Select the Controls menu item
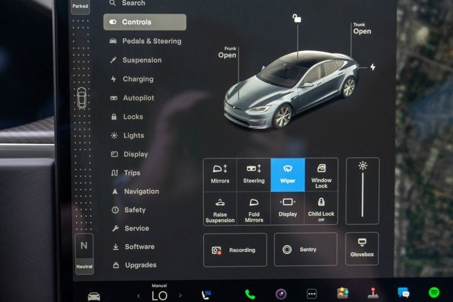This screenshot has width=453, height=302. tap(144, 22)
